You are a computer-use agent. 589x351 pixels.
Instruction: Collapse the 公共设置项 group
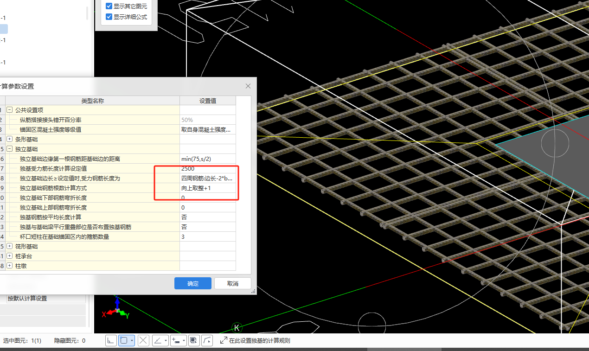point(9,110)
